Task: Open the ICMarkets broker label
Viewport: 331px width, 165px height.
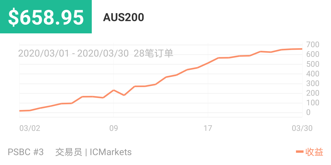Action: point(111,152)
